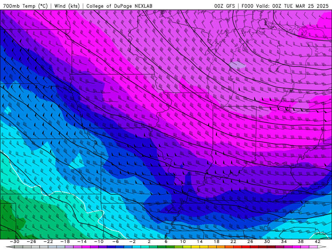Click the 6 value on the color scale
This screenshot has width=332, height=249.
(166, 242)
